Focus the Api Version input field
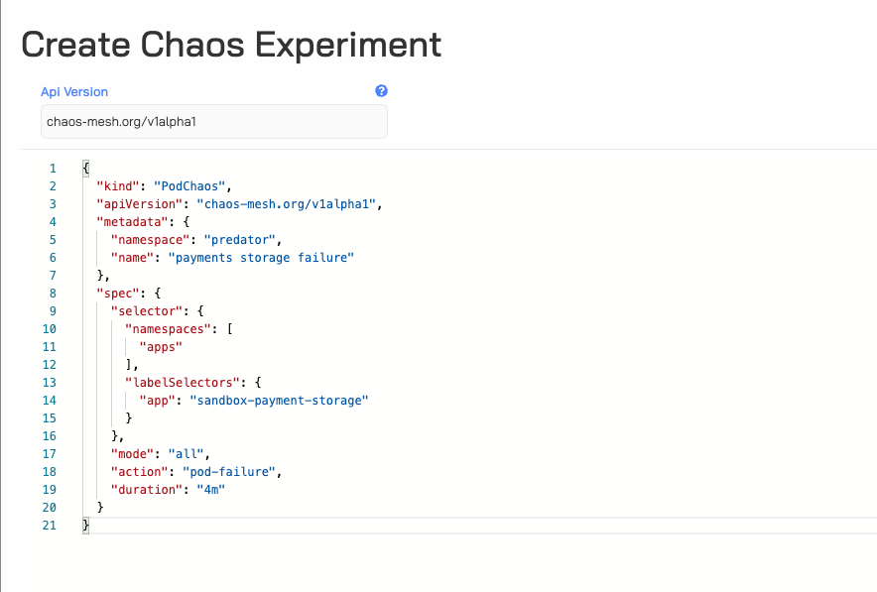This screenshot has height=592, width=877. [214, 121]
